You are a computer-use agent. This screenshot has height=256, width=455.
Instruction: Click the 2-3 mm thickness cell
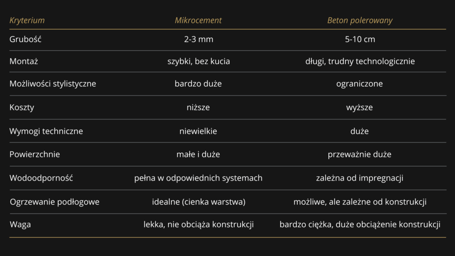[199, 39]
